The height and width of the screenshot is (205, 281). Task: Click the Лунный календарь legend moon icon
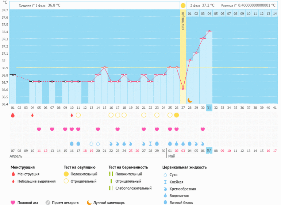89,202
